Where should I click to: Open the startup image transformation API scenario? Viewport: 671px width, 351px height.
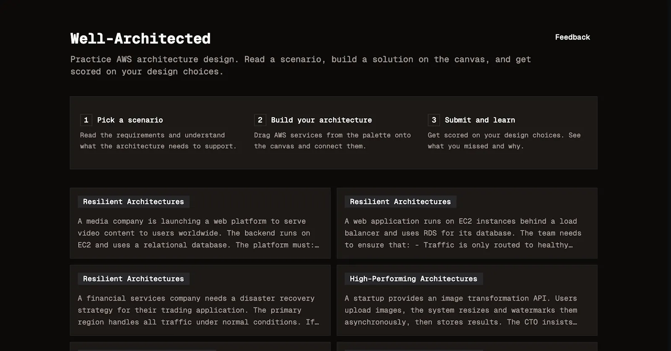click(x=467, y=300)
